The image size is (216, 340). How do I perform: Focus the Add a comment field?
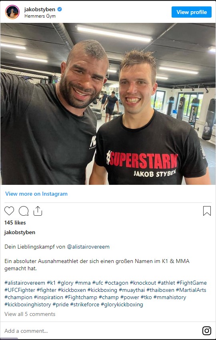click(x=102, y=331)
